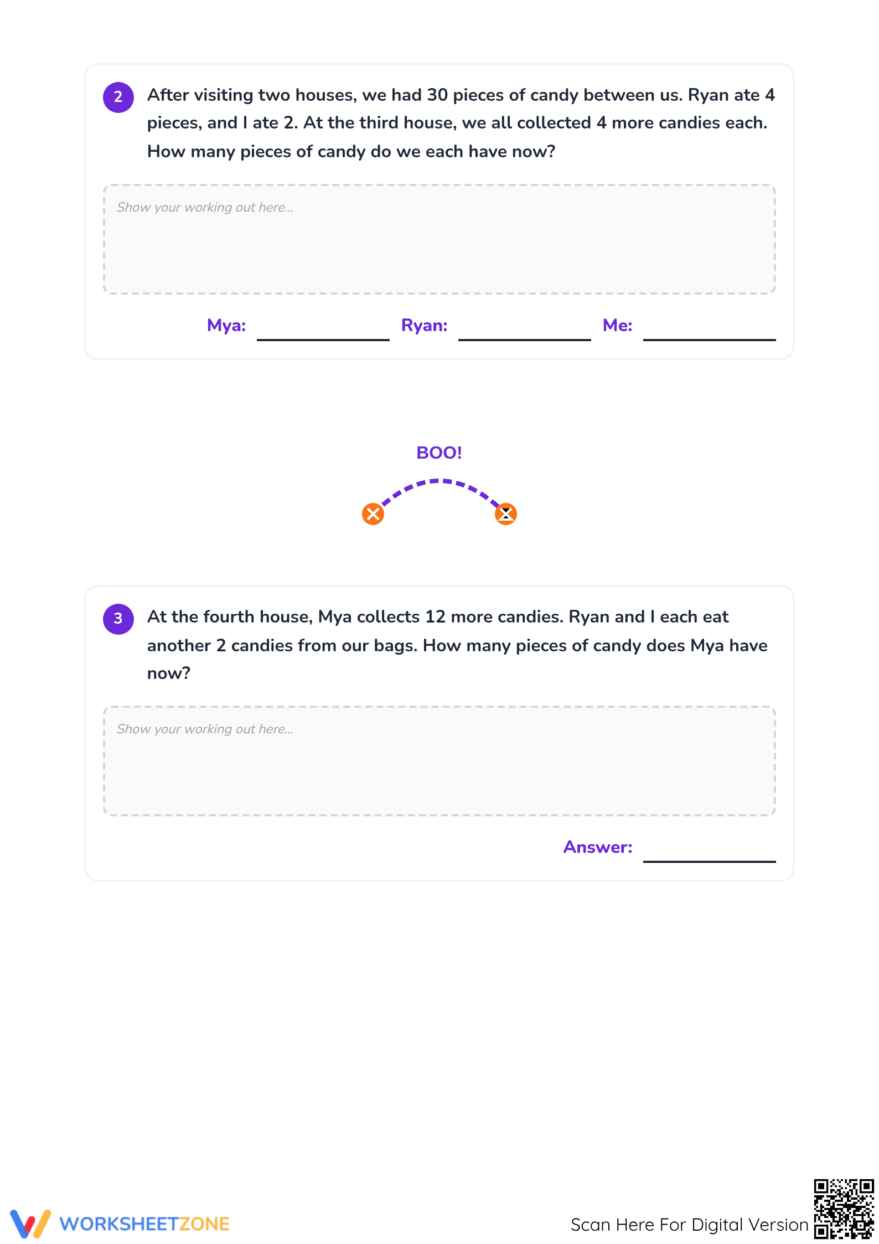Click question 3 working out box

[x=439, y=761]
